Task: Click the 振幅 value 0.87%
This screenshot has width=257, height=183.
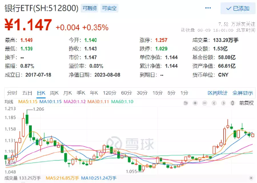Action: pyautogui.click(x=27, y=66)
